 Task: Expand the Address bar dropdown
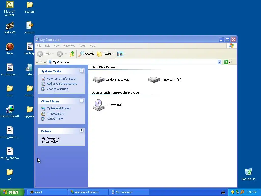(219, 62)
